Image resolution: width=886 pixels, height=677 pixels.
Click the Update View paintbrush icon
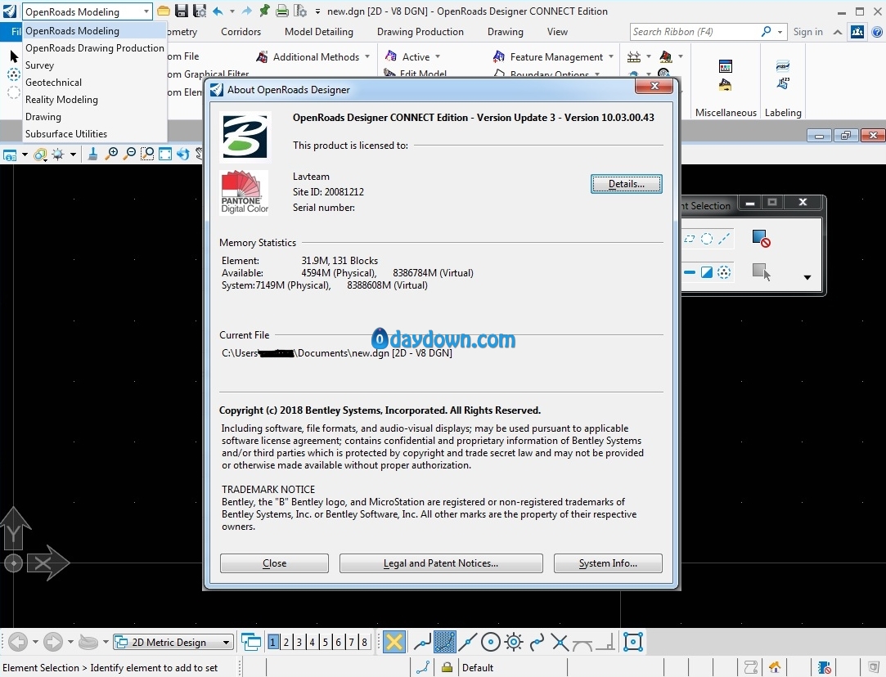92,154
